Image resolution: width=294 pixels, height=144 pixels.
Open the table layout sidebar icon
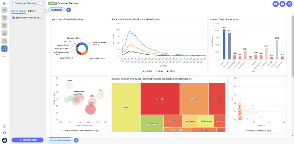coord(4,18)
